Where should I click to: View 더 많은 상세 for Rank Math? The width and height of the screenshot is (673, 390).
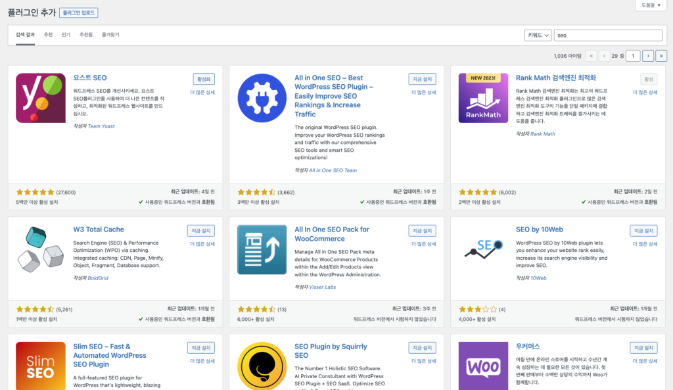pyautogui.click(x=645, y=92)
